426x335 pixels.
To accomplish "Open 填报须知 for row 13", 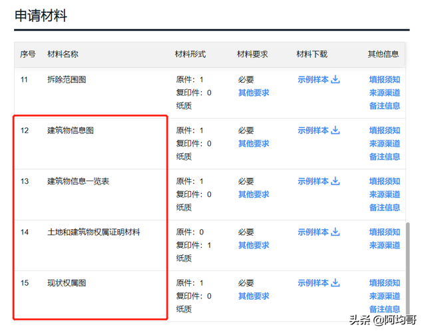I will [385, 181].
